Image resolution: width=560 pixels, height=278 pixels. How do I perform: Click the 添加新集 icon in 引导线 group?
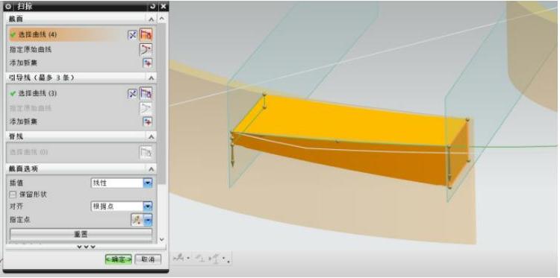pos(148,122)
